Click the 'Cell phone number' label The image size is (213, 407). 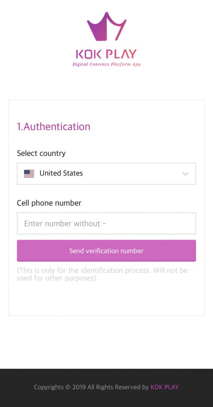click(49, 203)
